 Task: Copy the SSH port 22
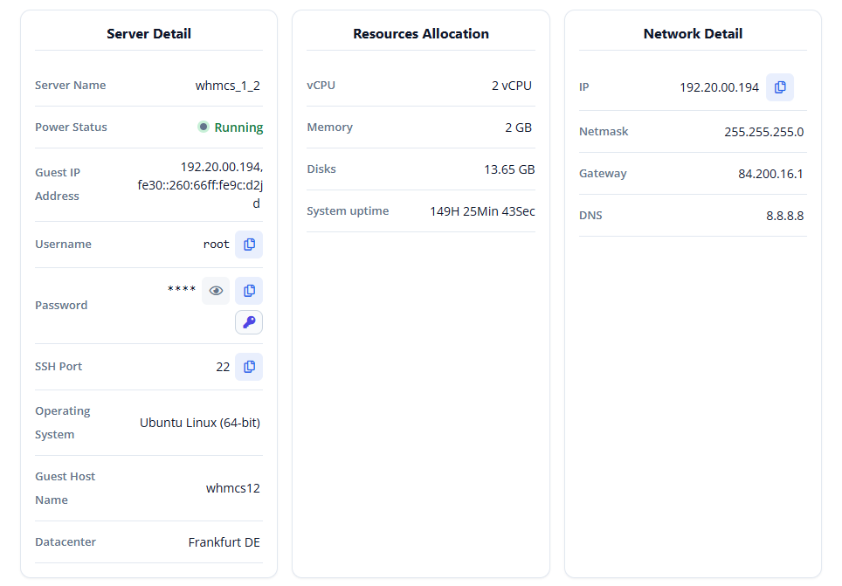[x=249, y=367]
